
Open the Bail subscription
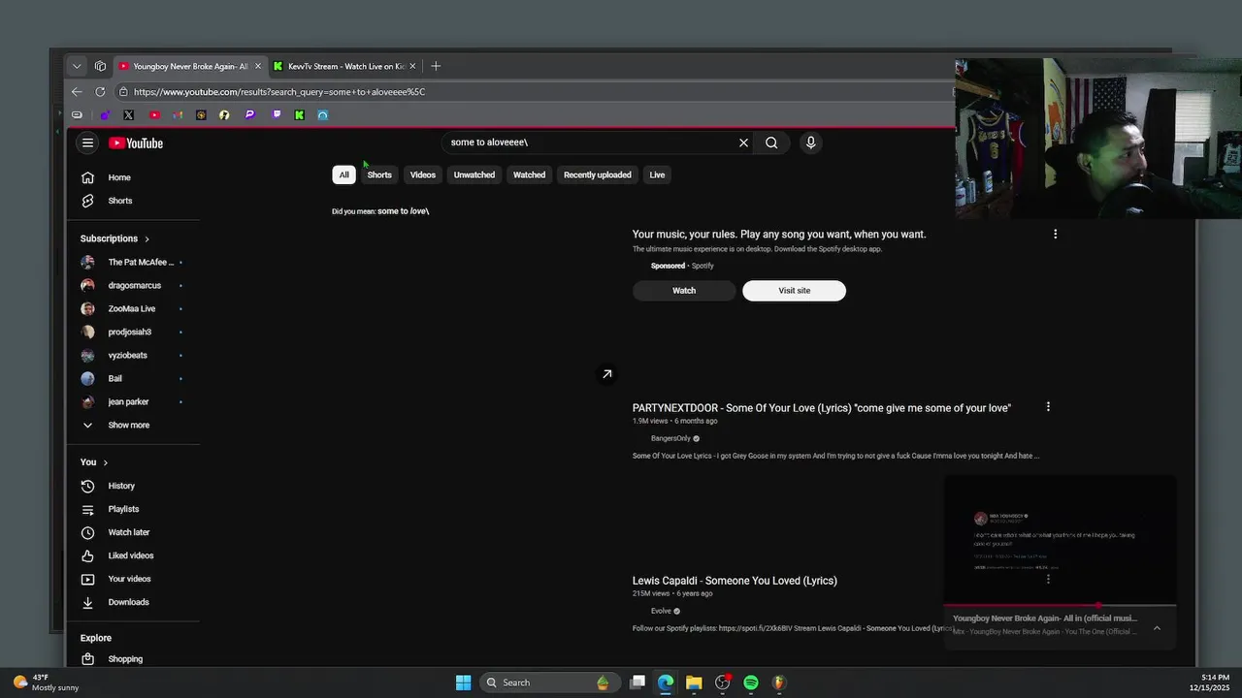click(x=133, y=378)
